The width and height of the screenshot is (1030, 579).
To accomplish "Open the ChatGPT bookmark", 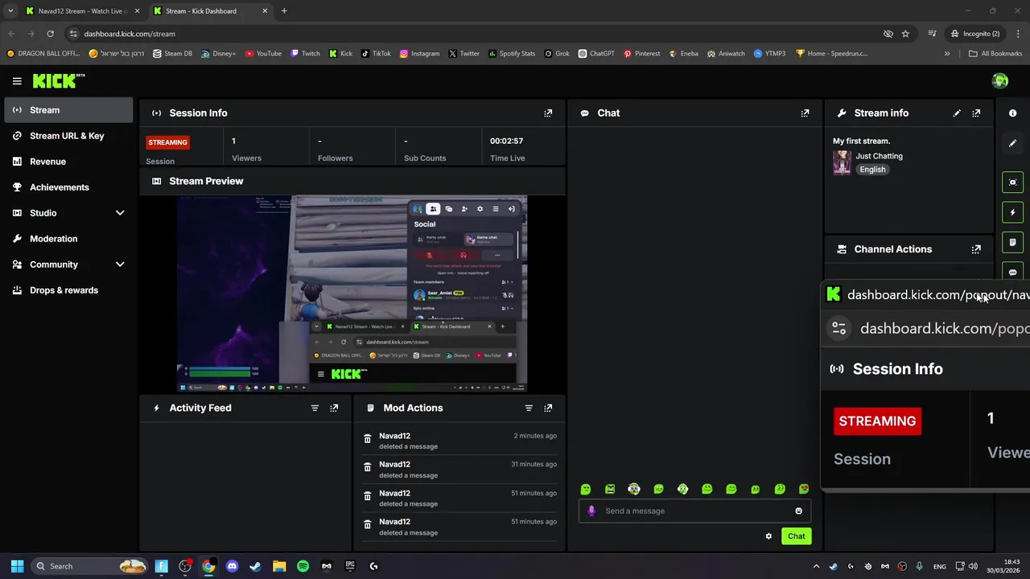I will point(596,54).
